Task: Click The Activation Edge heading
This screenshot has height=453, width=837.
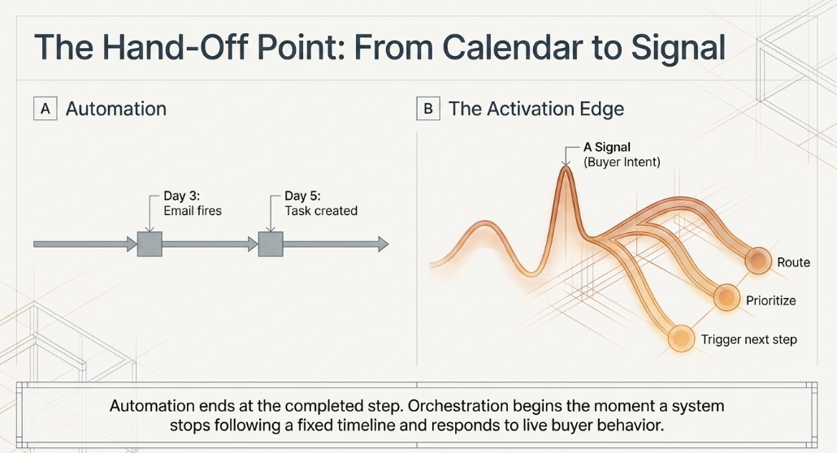Action: [x=536, y=109]
